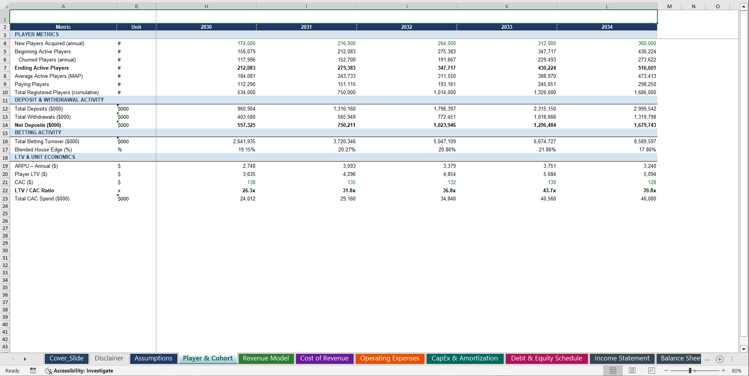This screenshot has height=376, width=749.
Task: Click the left sheet navigation arrow
Action: (x=13, y=358)
